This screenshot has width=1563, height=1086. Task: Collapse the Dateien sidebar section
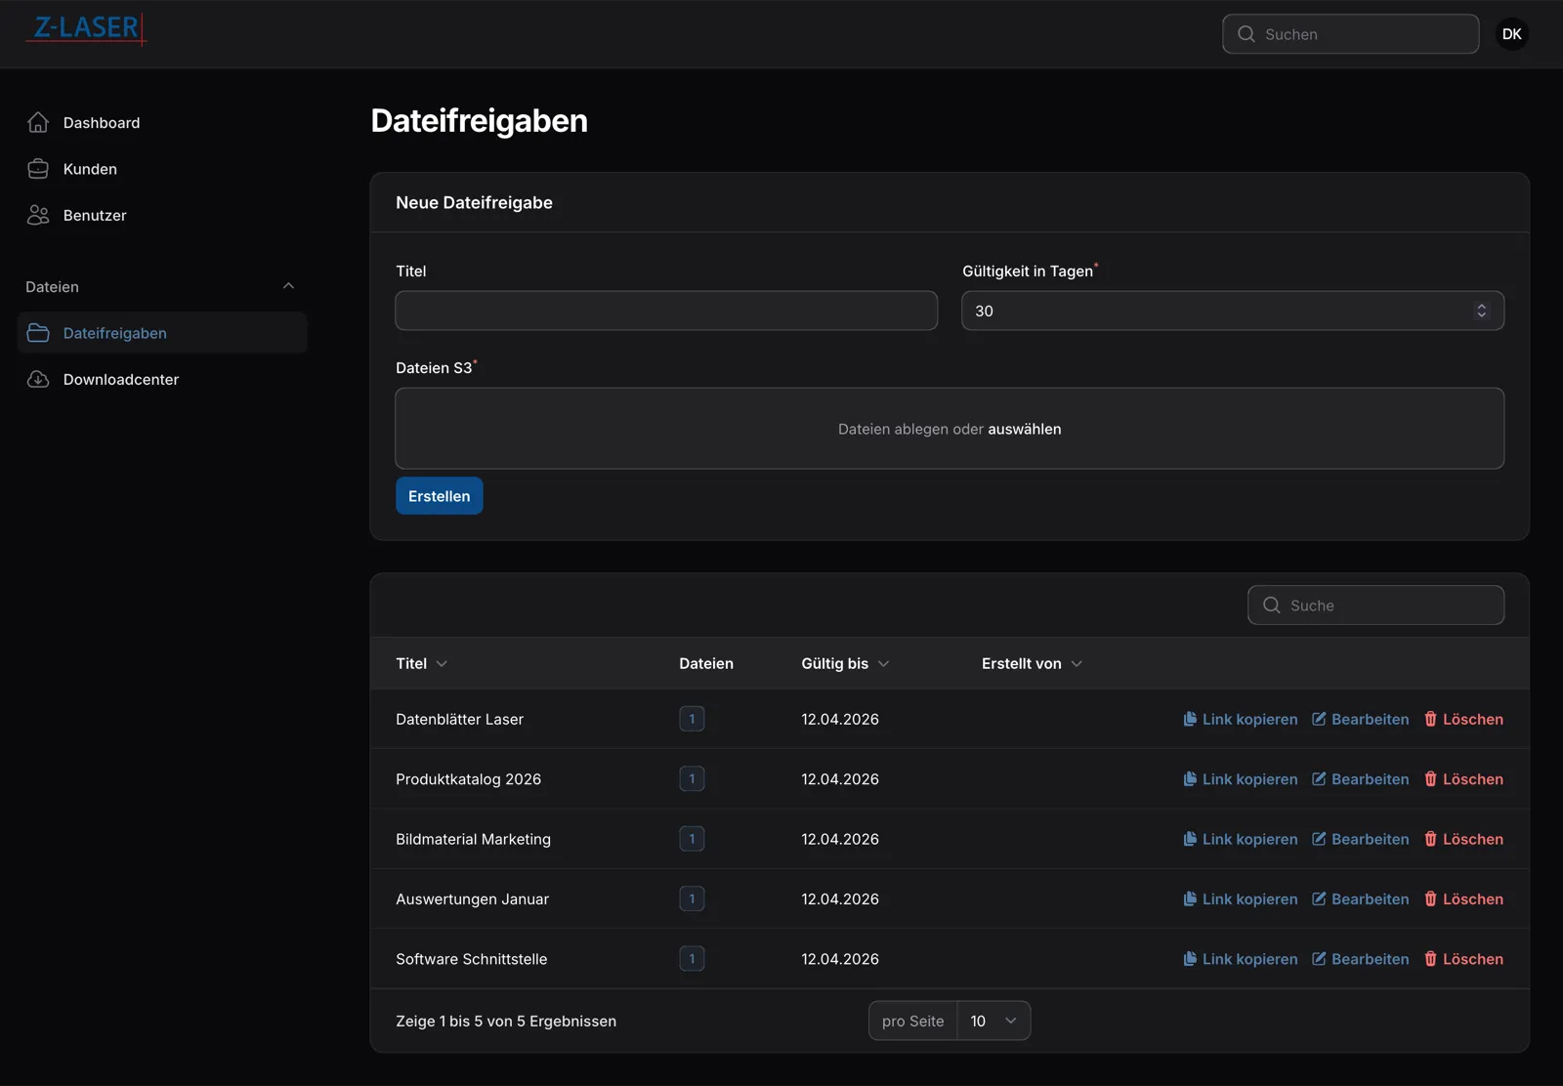[x=288, y=286]
